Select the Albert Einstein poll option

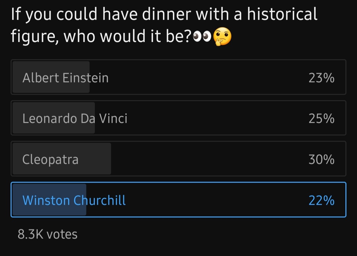178,77
